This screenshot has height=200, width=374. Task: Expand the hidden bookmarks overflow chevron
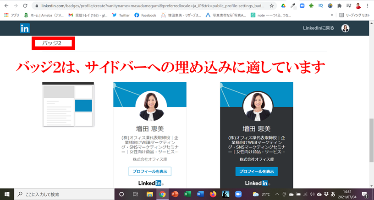click(x=331, y=15)
